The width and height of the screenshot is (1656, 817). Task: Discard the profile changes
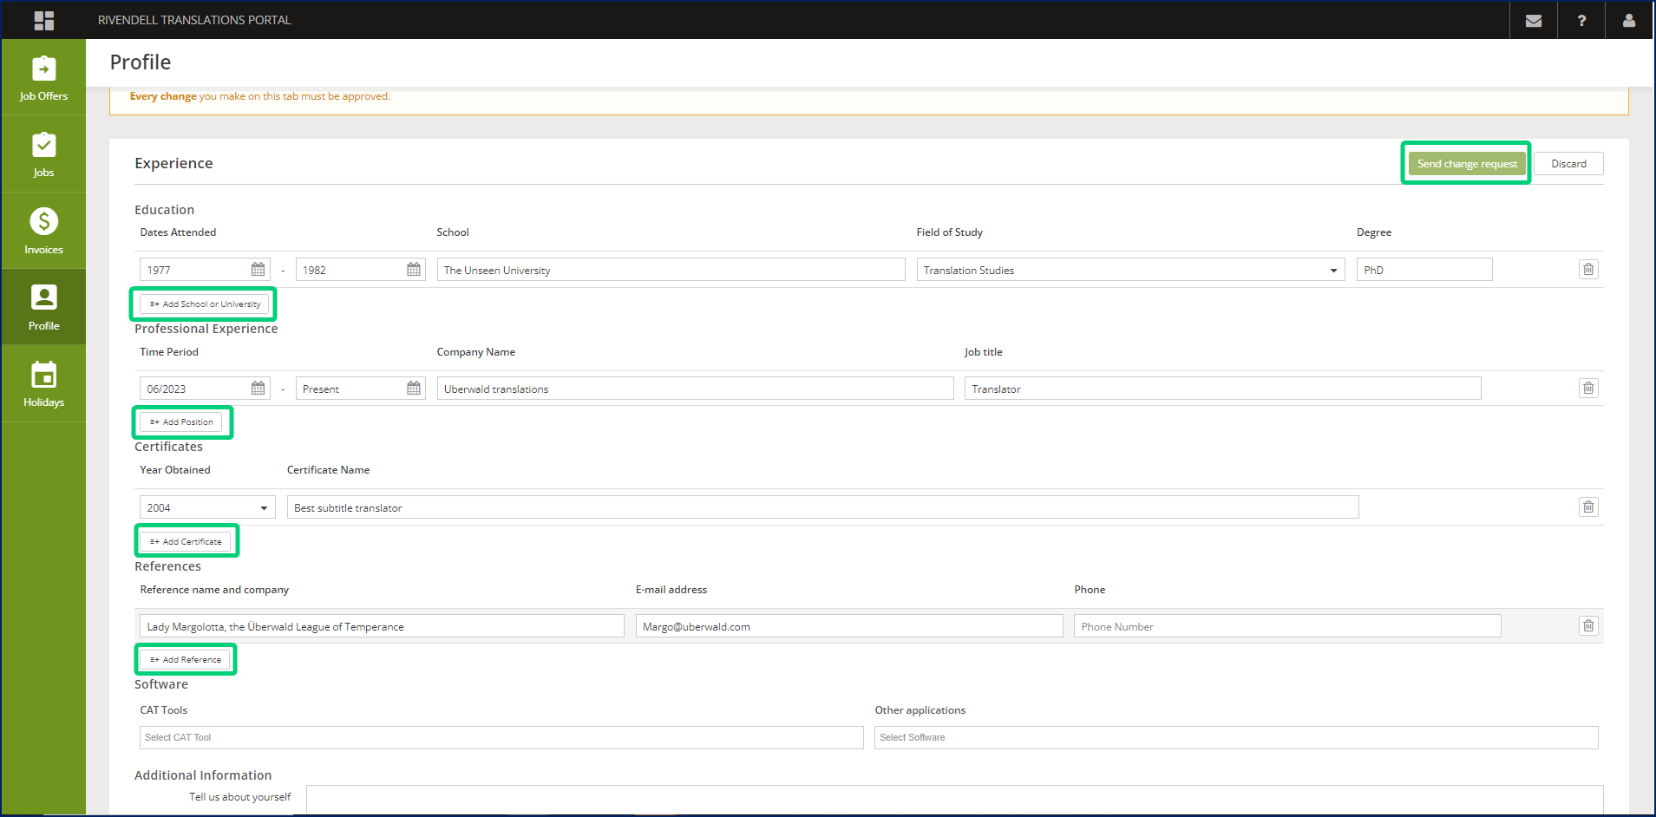pyautogui.click(x=1568, y=164)
